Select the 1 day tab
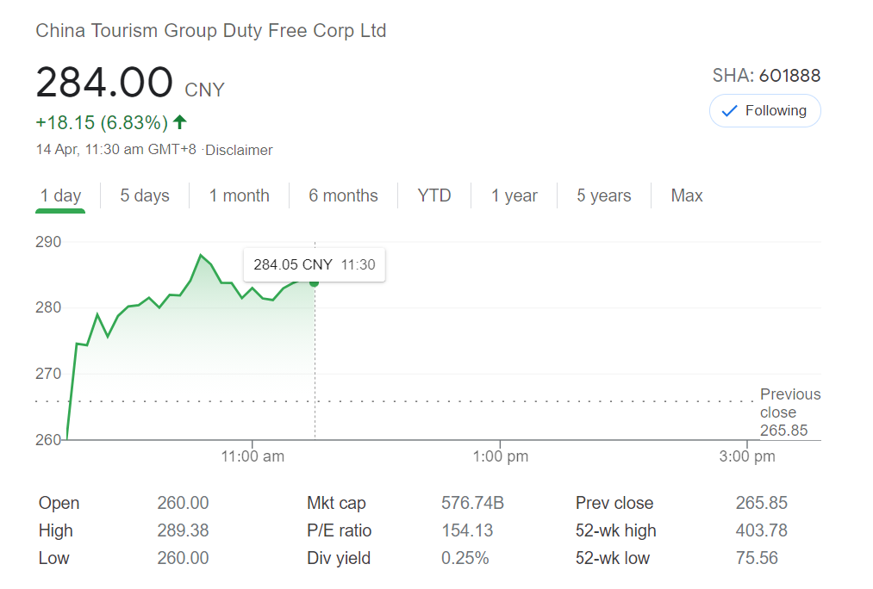The image size is (873, 589). click(x=60, y=195)
